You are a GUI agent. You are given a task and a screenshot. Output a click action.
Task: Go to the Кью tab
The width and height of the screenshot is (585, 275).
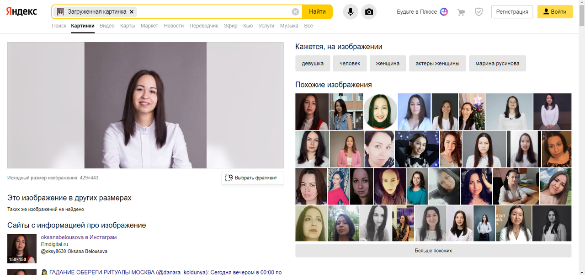pyautogui.click(x=248, y=26)
